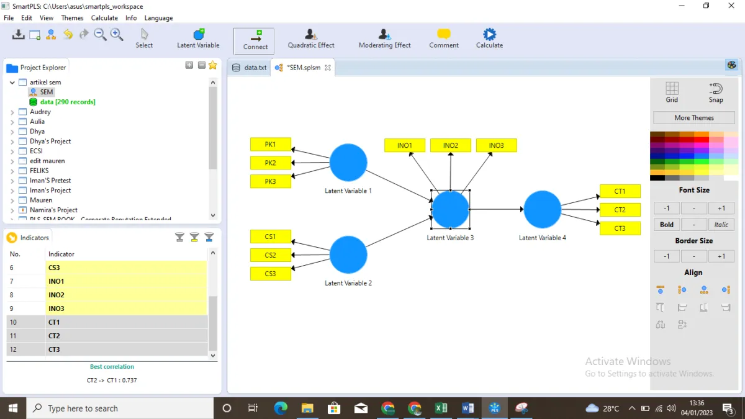Image resolution: width=745 pixels, height=419 pixels.
Task: Click the collapse-all minus icon in Project Explorer
Action: tap(202, 65)
